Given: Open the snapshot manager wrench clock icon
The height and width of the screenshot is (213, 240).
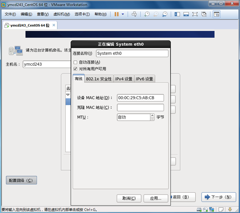Looking at the screenshot, I should tap(165, 14).
